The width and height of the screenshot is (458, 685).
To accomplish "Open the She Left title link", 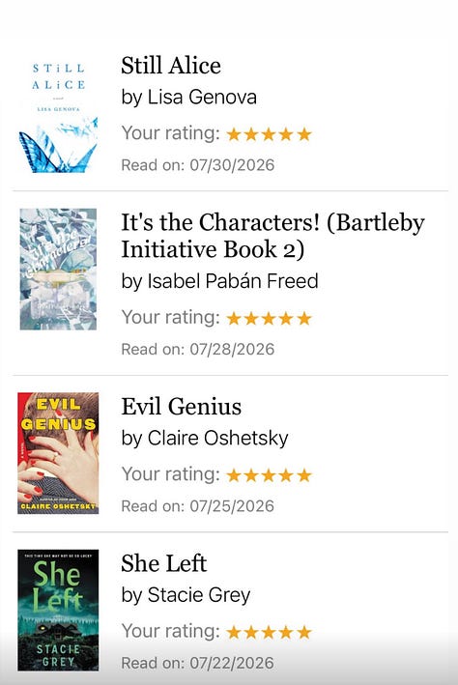I will (x=164, y=563).
